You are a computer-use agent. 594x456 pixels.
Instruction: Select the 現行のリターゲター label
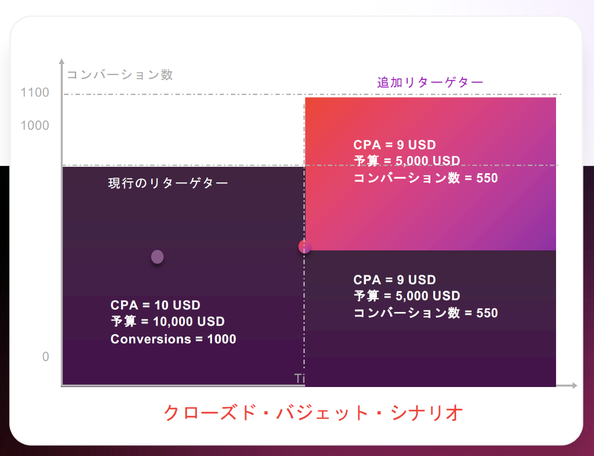tap(168, 183)
